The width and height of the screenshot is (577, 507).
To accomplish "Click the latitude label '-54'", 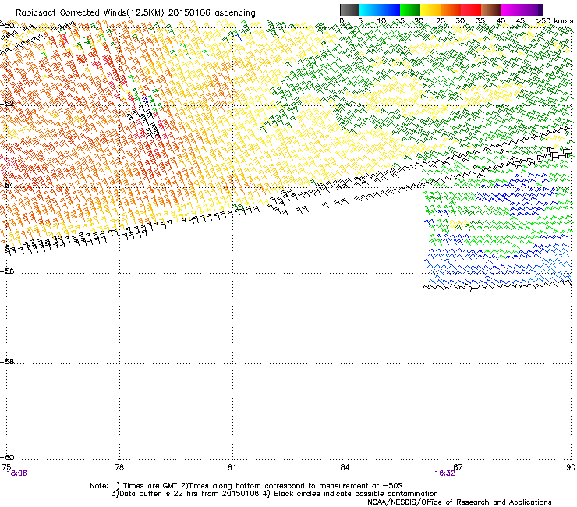I will [6, 185].
